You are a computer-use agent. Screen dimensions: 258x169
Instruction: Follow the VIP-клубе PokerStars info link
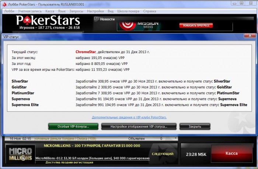tap(129, 117)
